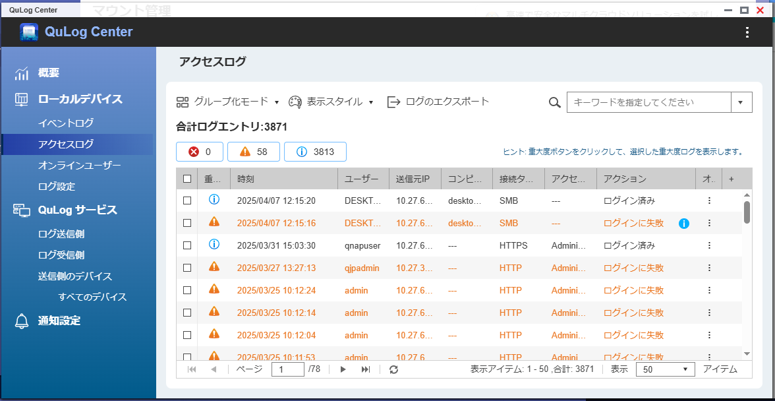The width and height of the screenshot is (775, 401).
Task: Go to the last page
Action: [x=366, y=369]
